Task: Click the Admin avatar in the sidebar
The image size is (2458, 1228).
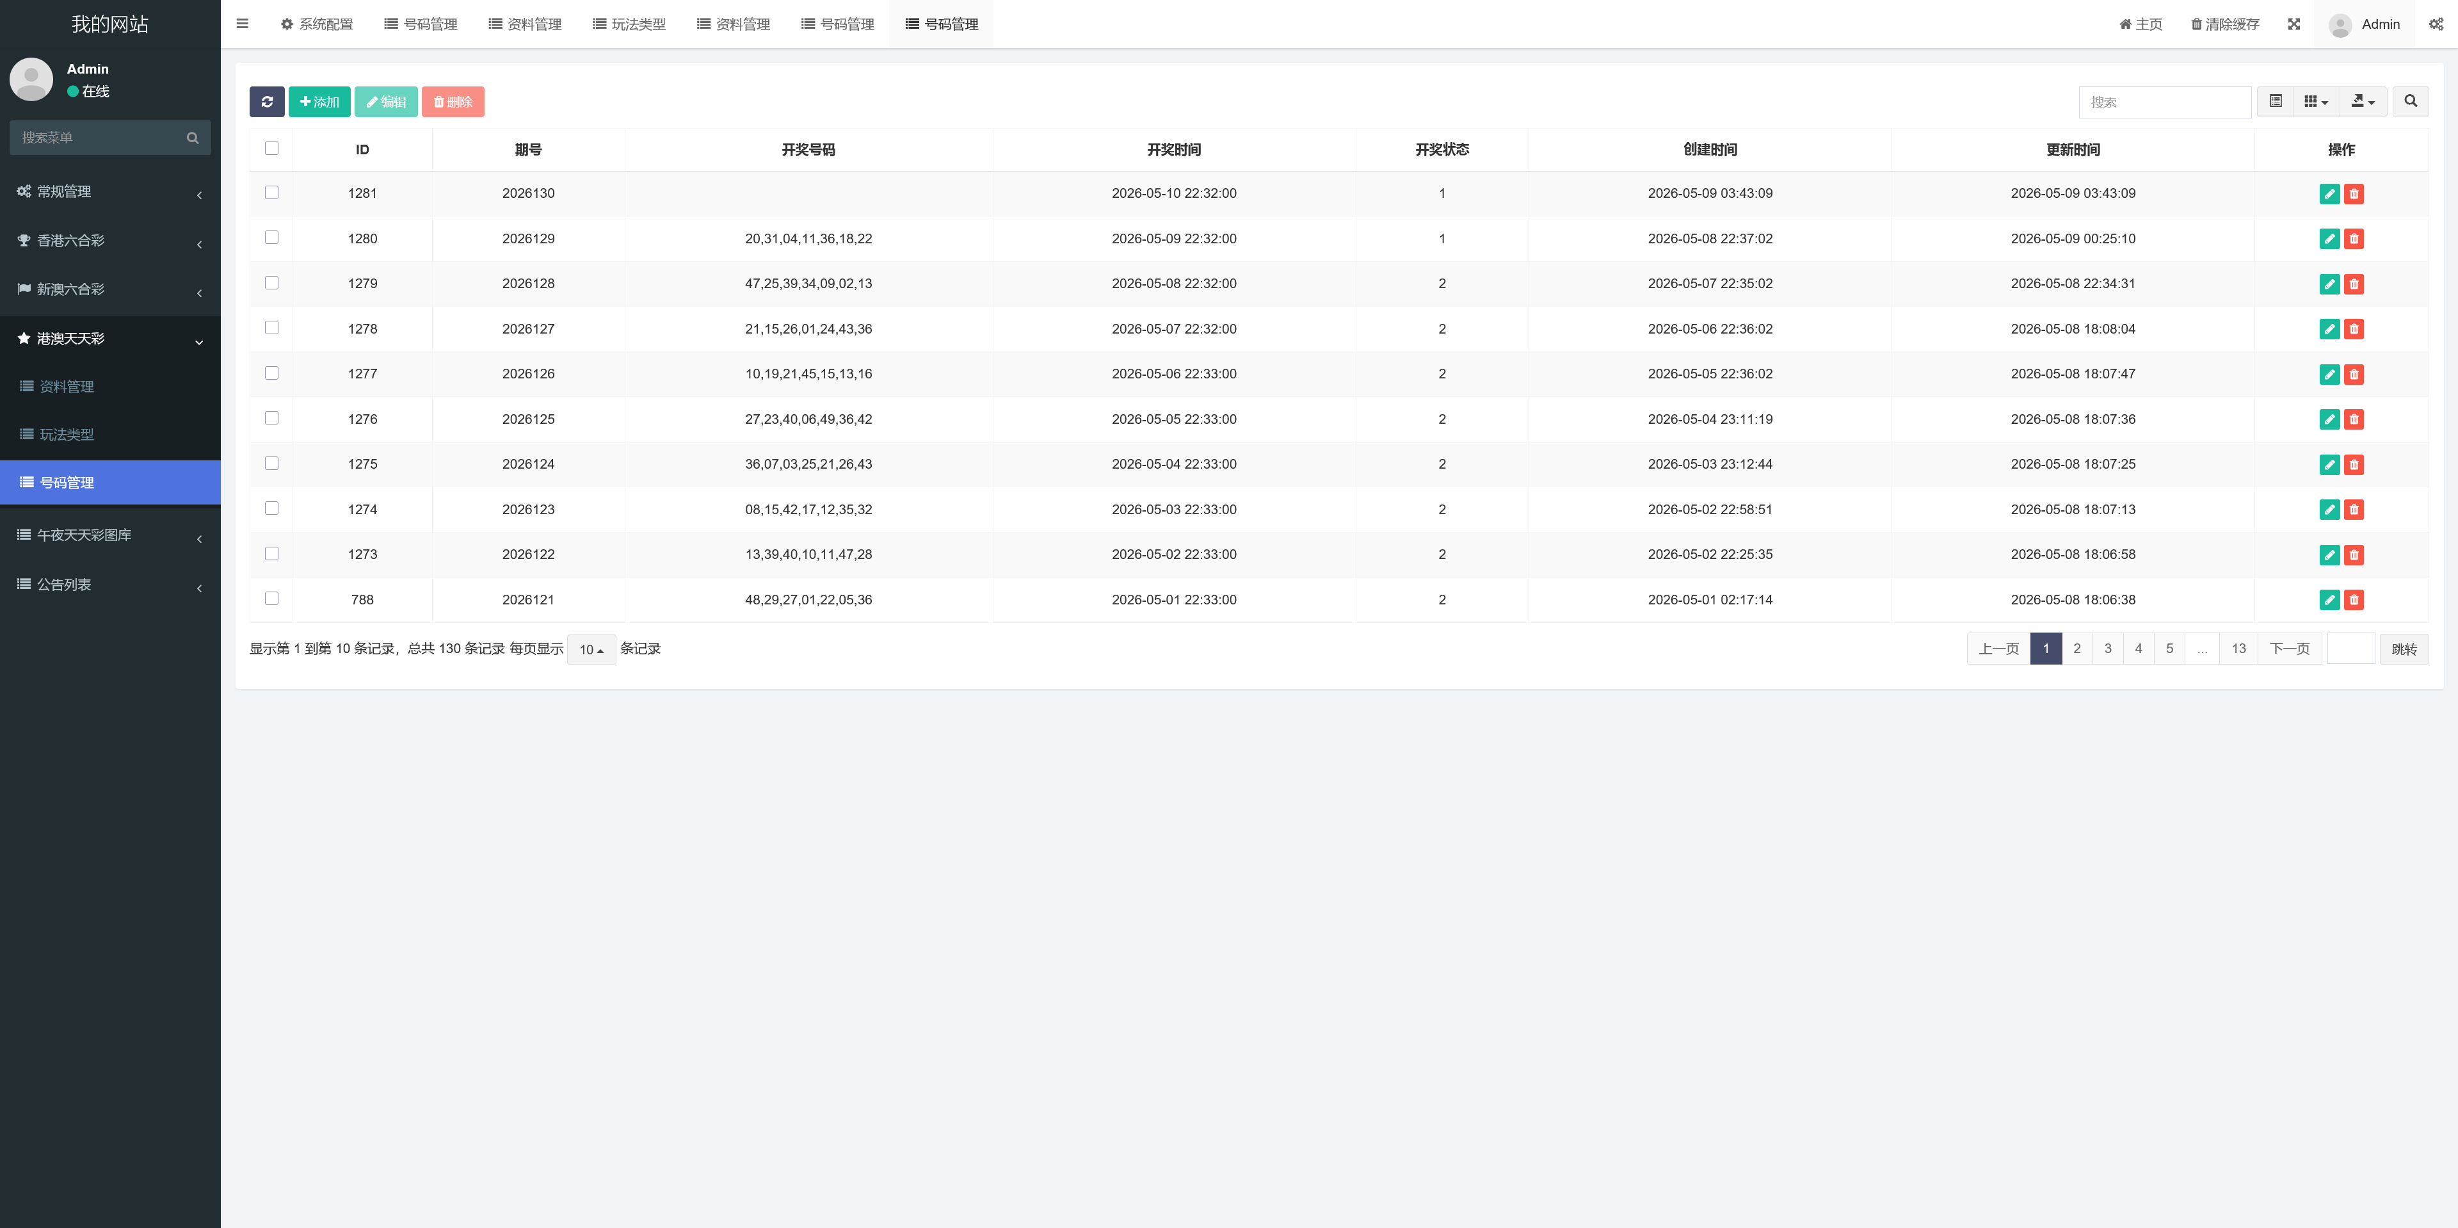Action: [x=31, y=79]
